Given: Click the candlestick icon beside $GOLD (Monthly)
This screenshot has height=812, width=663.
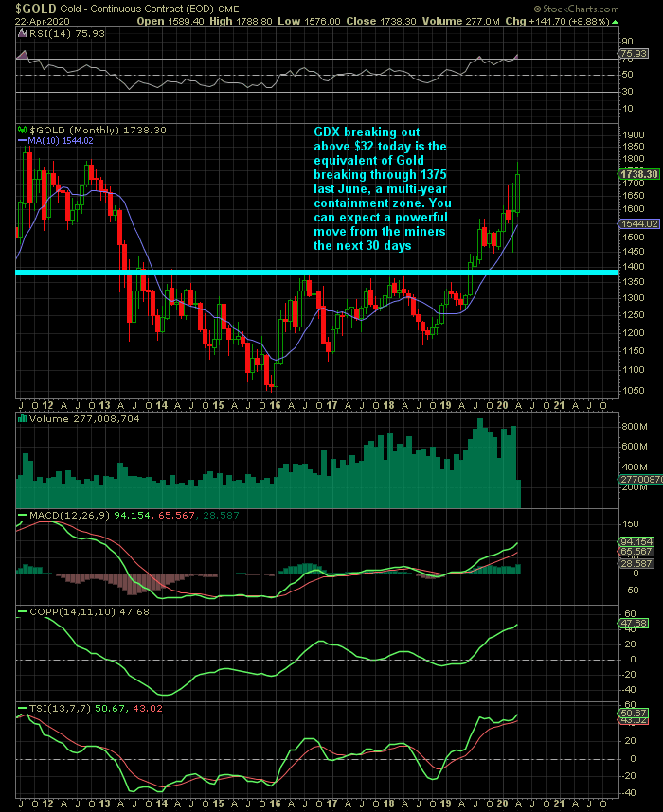Looking at the screenshot, I should click(23, 130).
